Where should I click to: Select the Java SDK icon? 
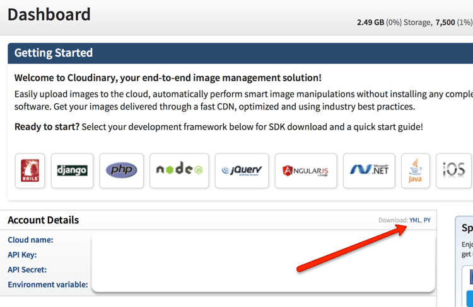point(415,170)
